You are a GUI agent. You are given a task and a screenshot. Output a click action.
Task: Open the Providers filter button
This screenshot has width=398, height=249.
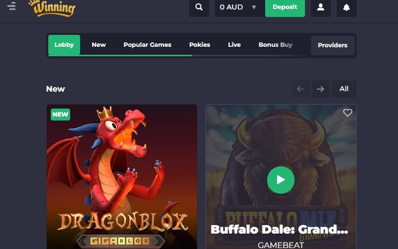333,45
